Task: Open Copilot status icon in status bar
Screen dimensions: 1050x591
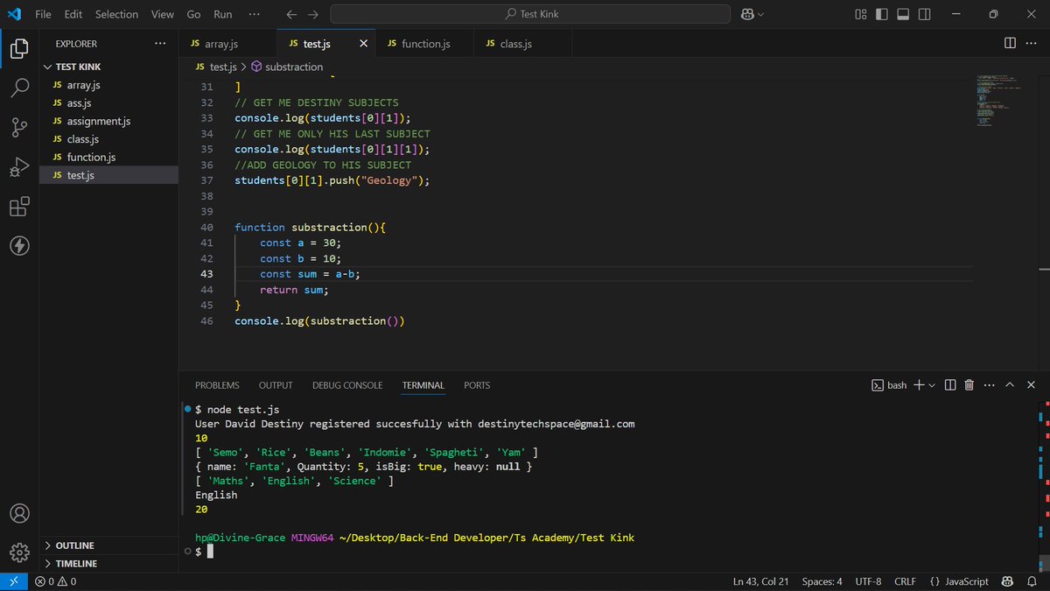Action: tap(1008, 581)
